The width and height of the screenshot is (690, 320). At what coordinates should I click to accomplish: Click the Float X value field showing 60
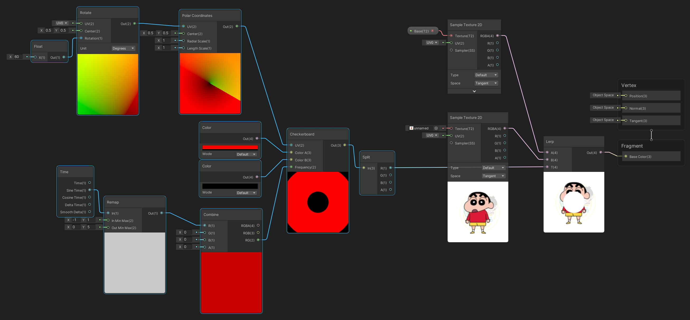click(18, 57)
